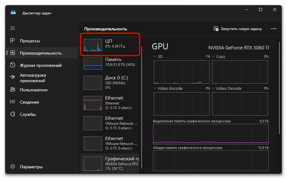
Task: Click the Settings gear icon
Action: pos(13,166)
